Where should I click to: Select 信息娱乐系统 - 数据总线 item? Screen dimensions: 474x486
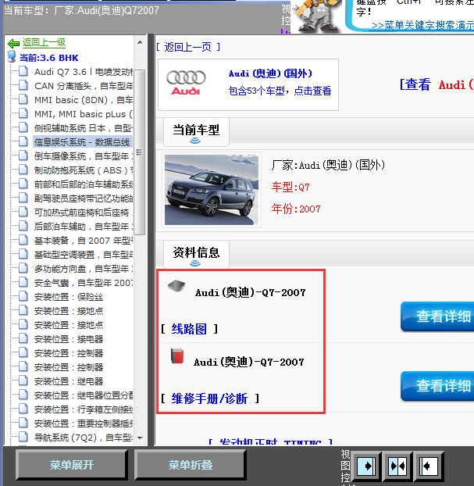pos(82,142)
